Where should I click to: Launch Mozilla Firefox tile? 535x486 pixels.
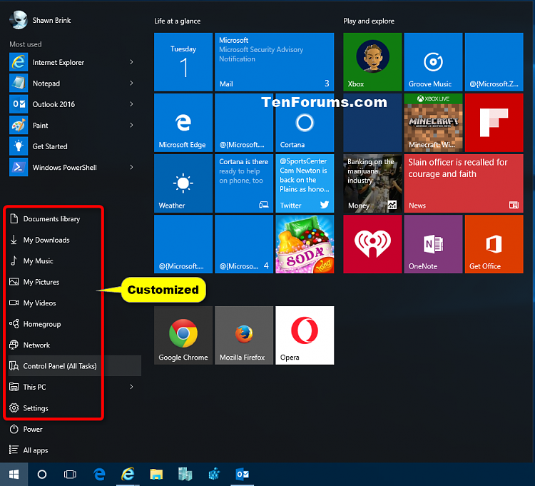(244, 335)
